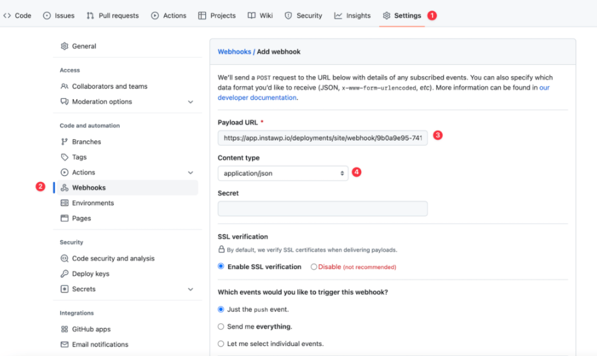
Task: Expand the sidebar Actions chevron
Action: tap(191, 173)
